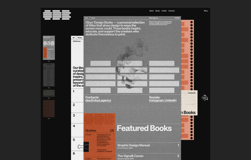Click the Contact Us link on beige card

tap(192, 93)
